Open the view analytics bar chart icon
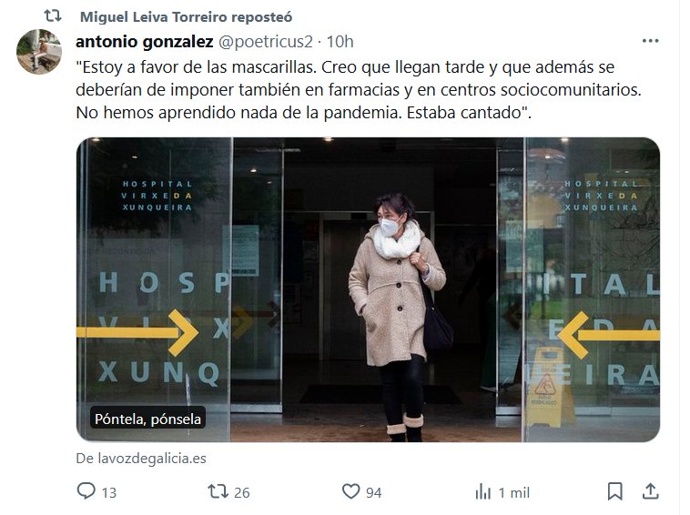Screen dimensions: 690x515 click(483, 491)
